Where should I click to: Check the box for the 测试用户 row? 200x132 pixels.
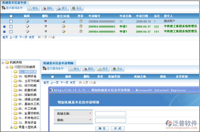tap(11, 21)
